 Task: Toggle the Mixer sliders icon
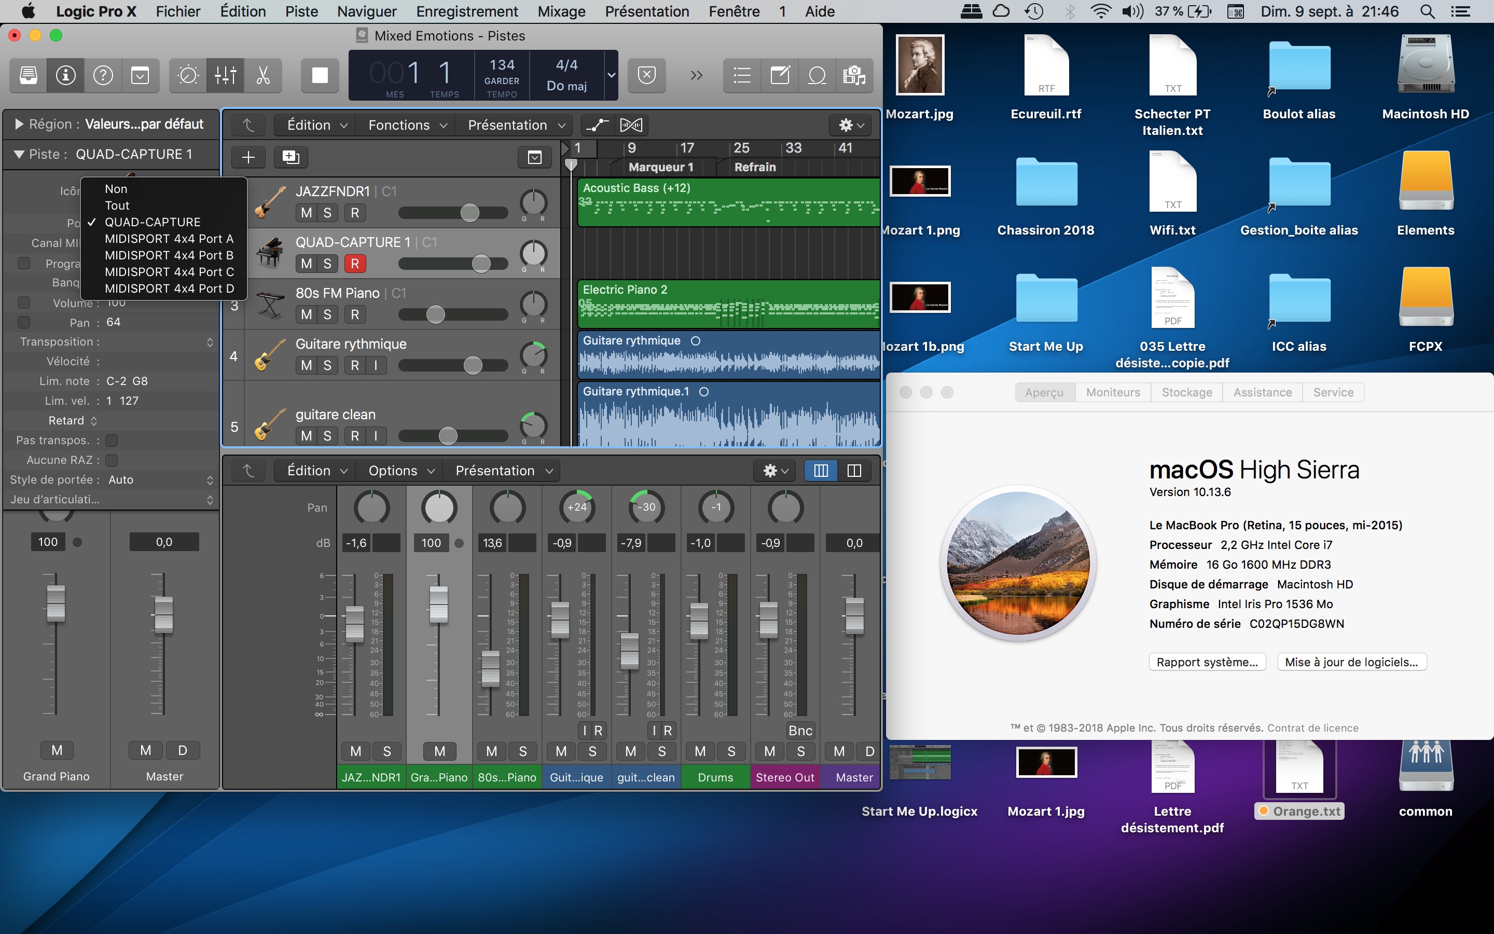point(225,75)
